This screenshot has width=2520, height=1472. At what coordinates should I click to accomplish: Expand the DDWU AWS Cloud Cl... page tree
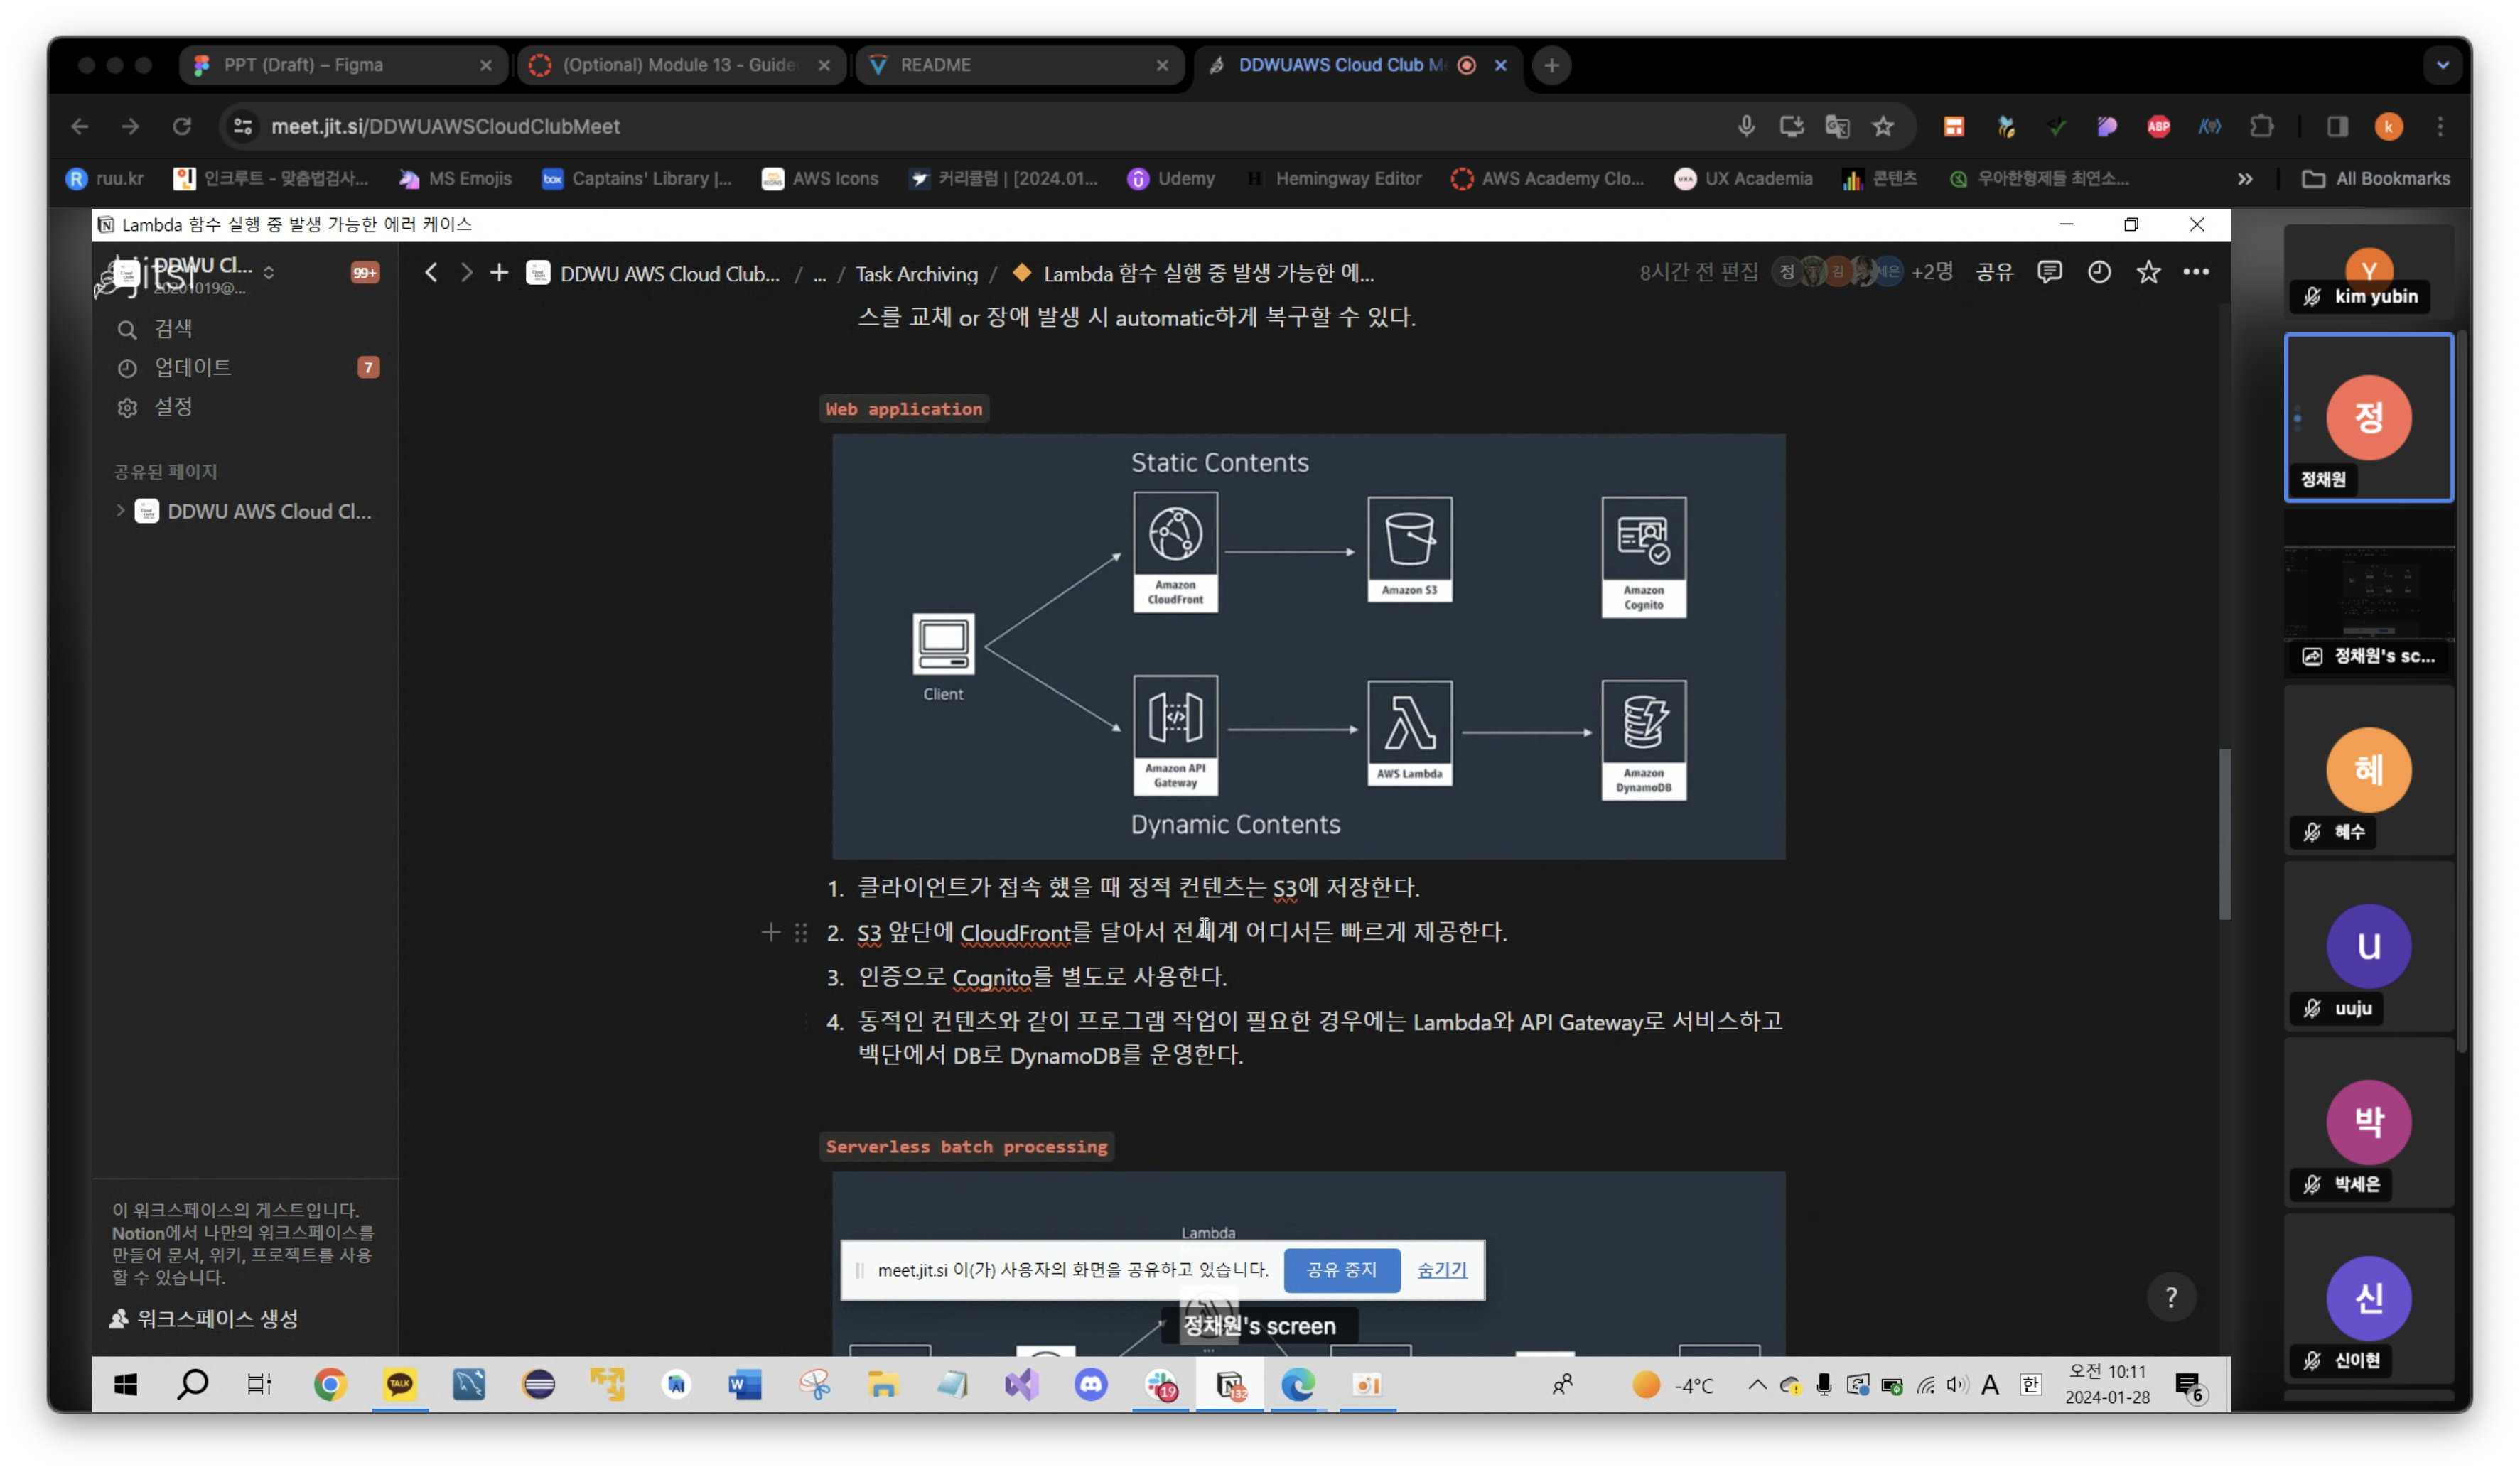120,511
